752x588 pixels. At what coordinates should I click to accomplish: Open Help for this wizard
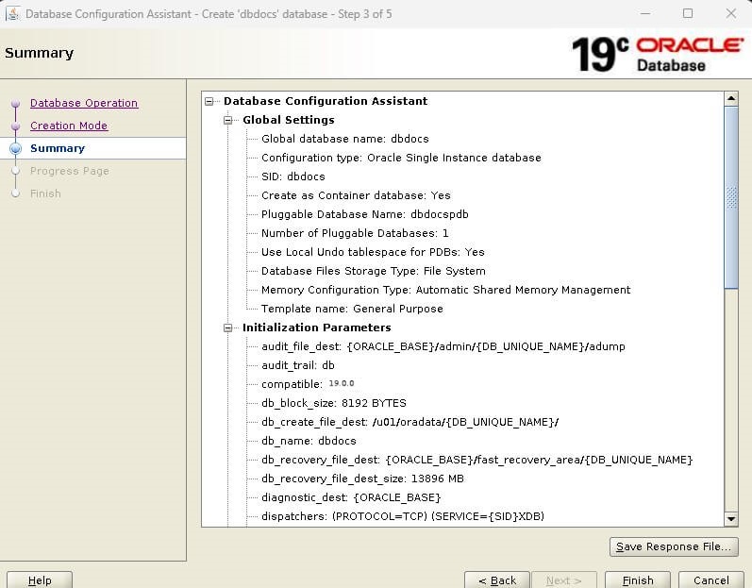coord(40,580)
